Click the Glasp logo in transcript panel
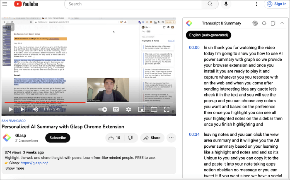 (189, 23)
